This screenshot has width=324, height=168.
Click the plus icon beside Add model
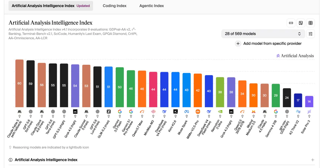[x=238, y=44]
